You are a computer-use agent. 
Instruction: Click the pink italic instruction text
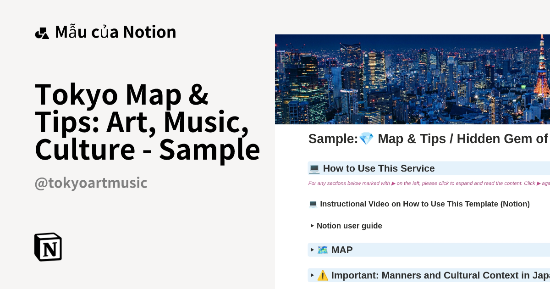tap(426, 183)
